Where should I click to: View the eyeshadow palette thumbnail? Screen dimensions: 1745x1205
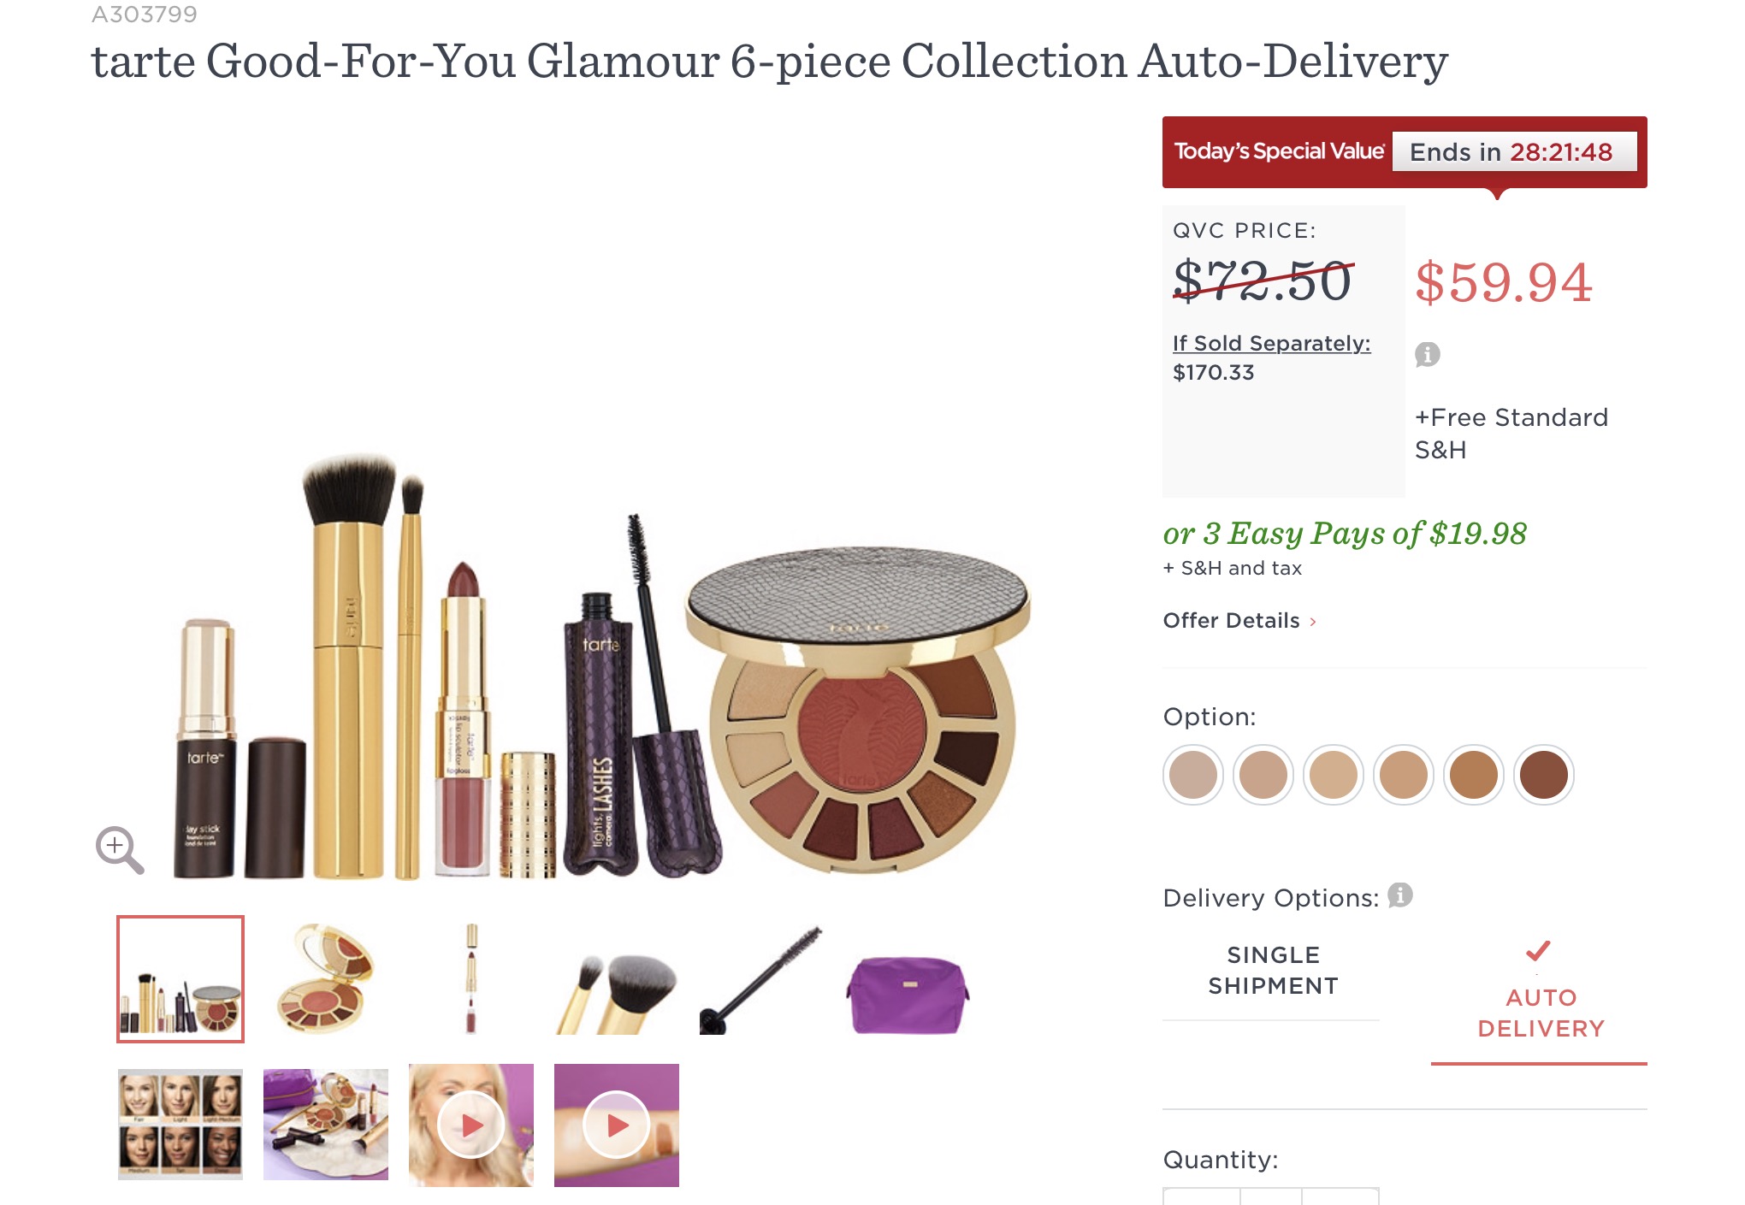(x=326, y=979)
